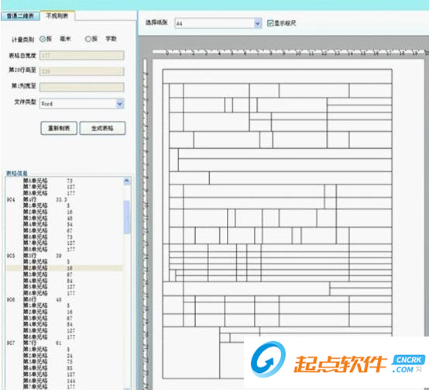
Task: Click the 表格总宽度 input field
Action: pyautogui.click(x=82, y=55)
